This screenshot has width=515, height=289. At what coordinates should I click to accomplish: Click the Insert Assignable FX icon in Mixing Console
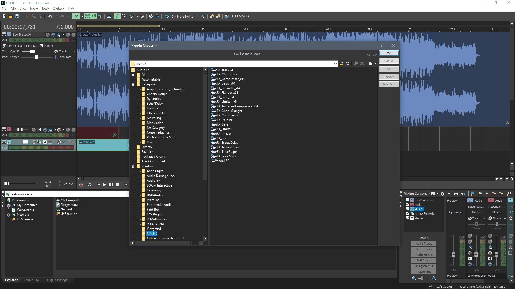point(487,194)
